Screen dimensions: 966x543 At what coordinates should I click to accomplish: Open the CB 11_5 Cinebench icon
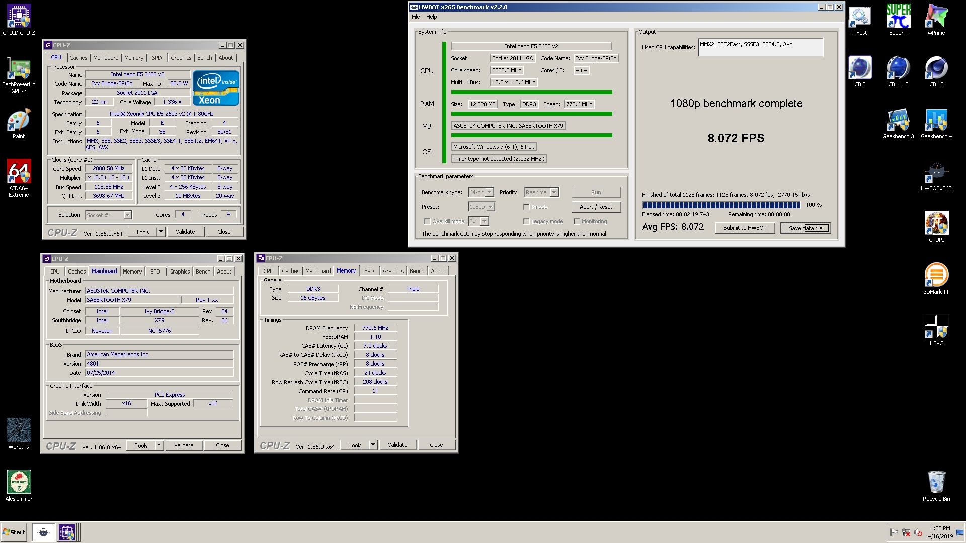click(898, 72)
